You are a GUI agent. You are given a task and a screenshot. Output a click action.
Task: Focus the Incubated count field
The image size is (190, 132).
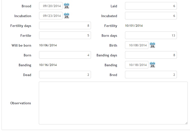click(151, 16)
